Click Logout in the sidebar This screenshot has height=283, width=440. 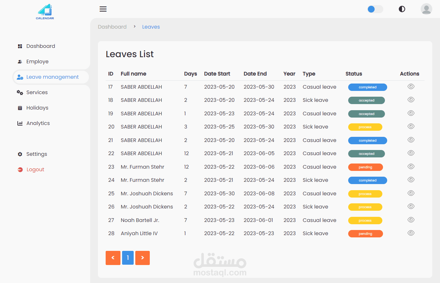click(x=35, y=170)
